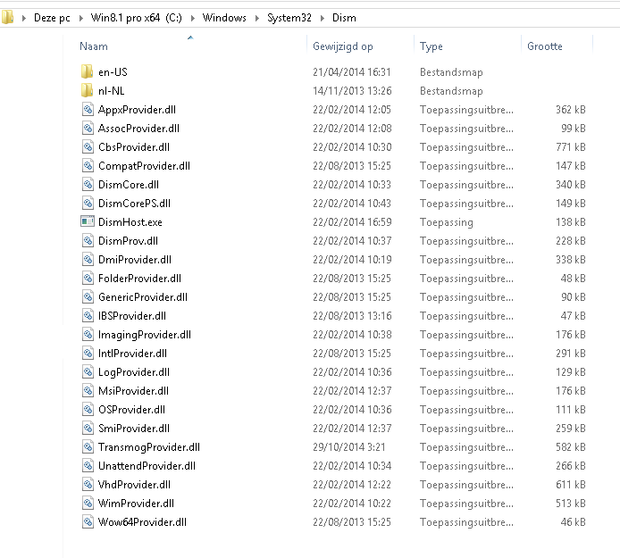Click the WimProvider.dll file icon

coord(88,503)
